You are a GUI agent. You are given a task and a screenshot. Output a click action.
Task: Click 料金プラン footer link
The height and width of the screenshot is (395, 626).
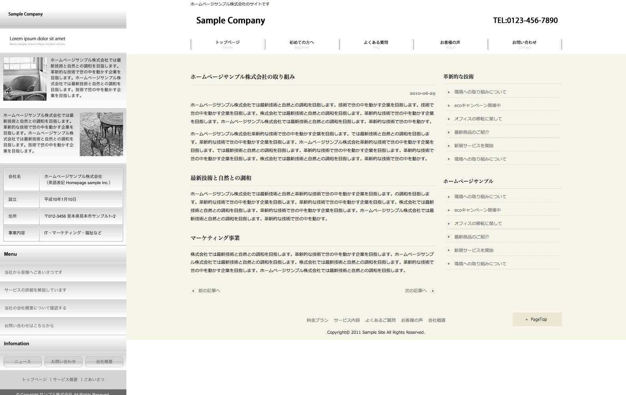317,320
